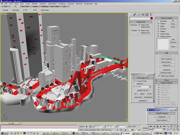Click Update TXD list button
This screenshot has height=135, width=180.
(x=143, y=90)
